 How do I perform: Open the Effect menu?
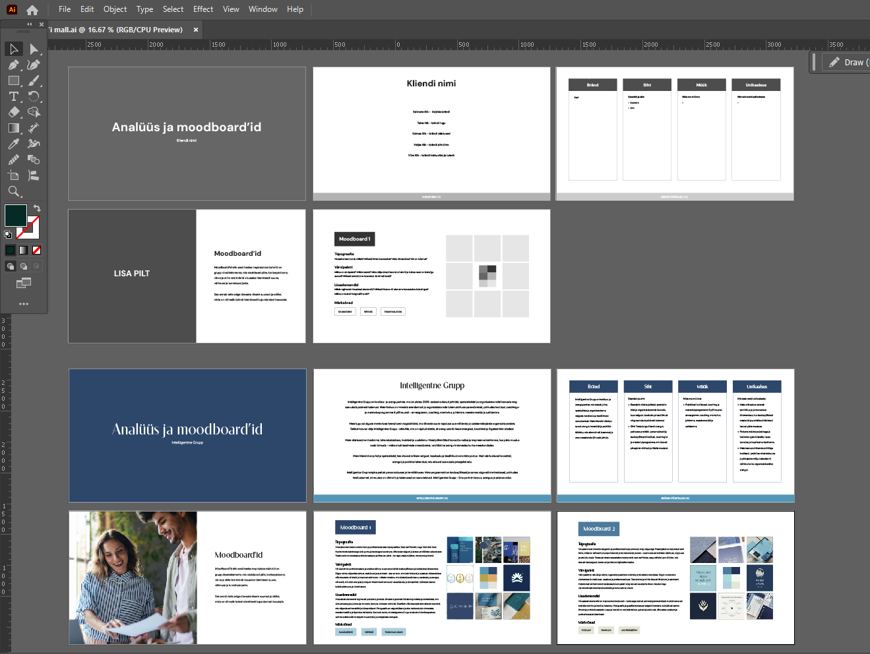tap(203, 9)
